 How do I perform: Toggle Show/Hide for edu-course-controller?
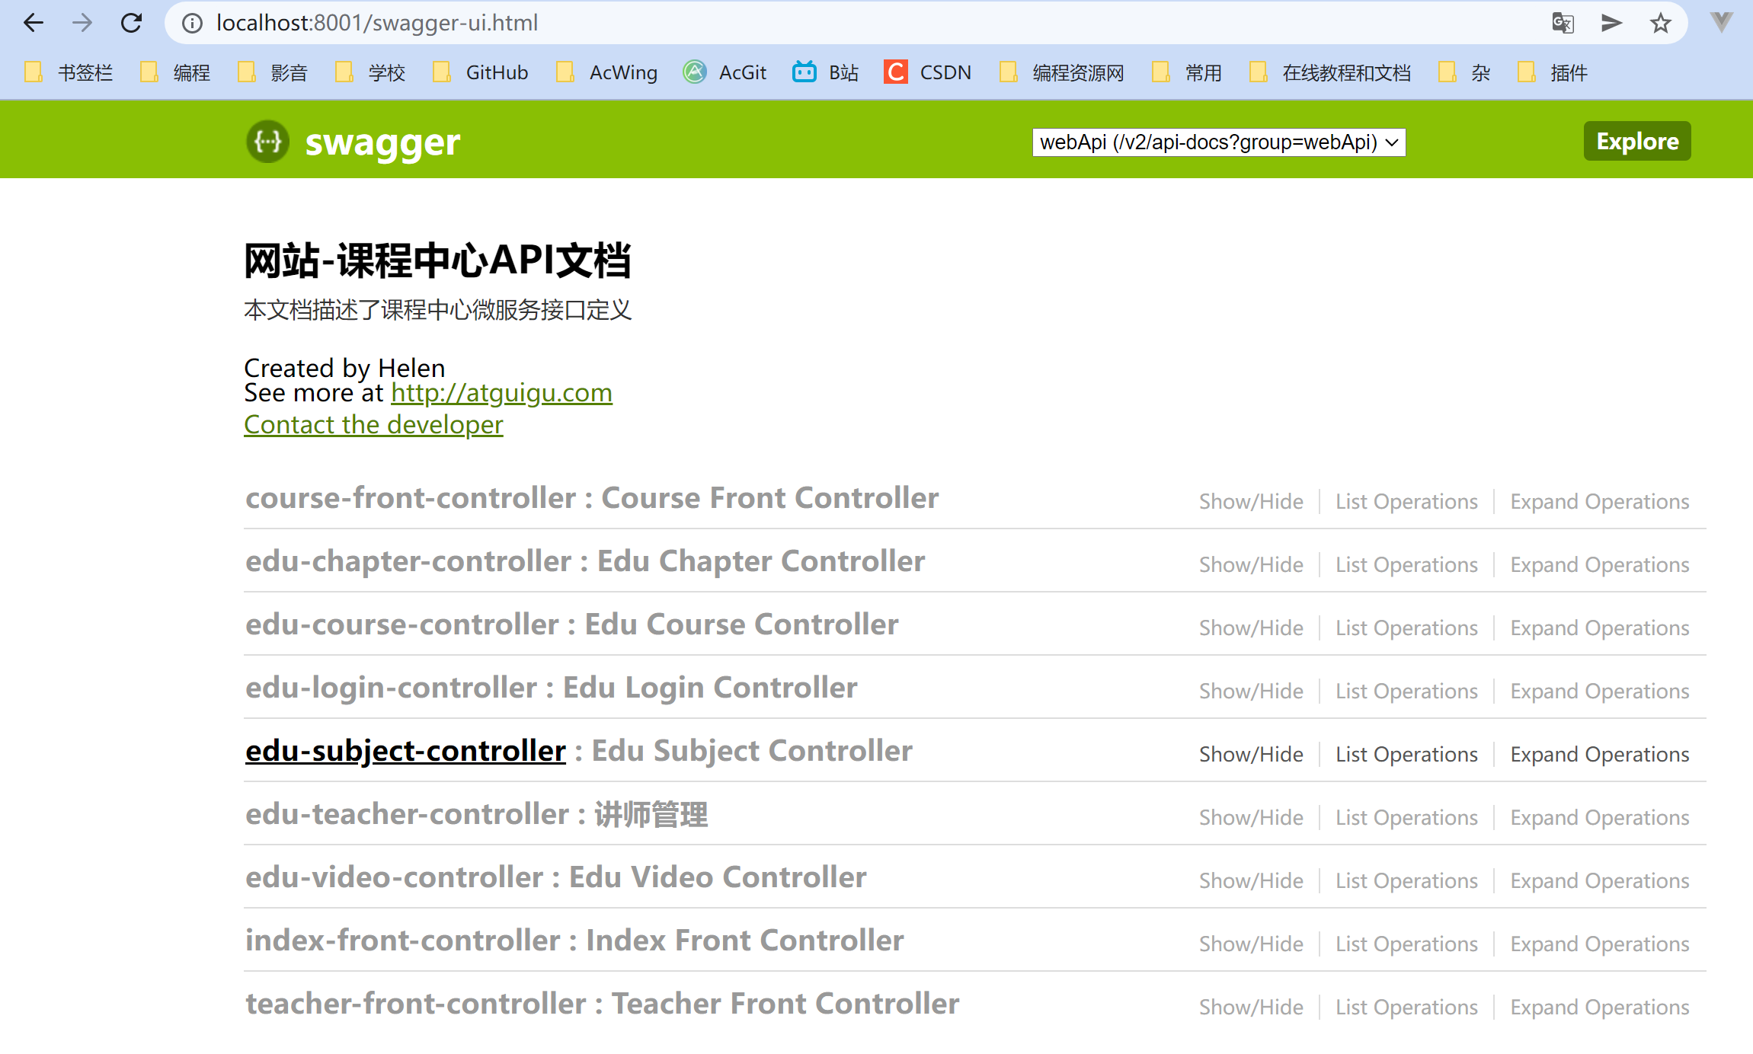(1251, 628)
